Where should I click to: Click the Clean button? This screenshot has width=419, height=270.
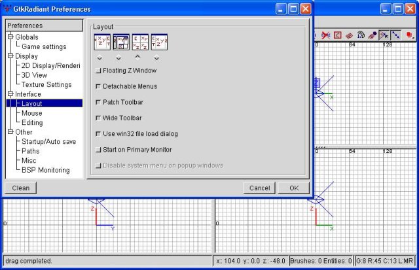[x=20, y=188]
